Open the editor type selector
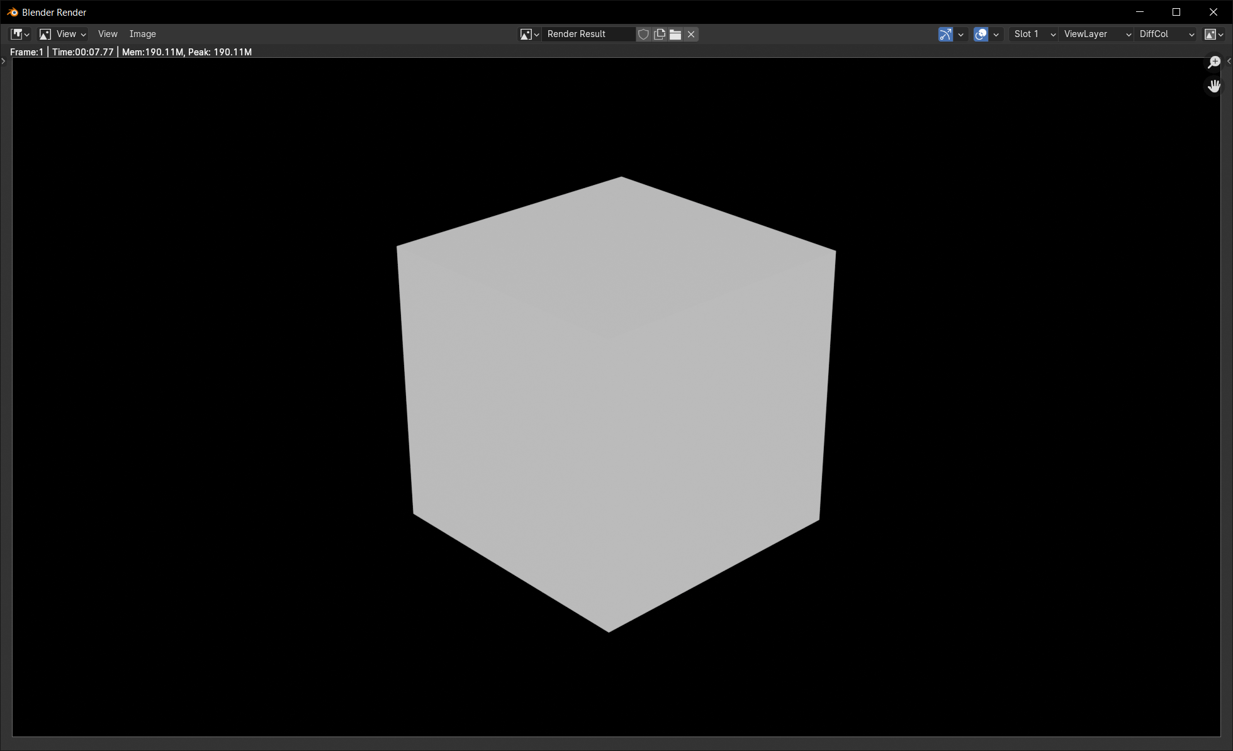The height and width of the screenshot is (751, 1233). coord(20,34)
